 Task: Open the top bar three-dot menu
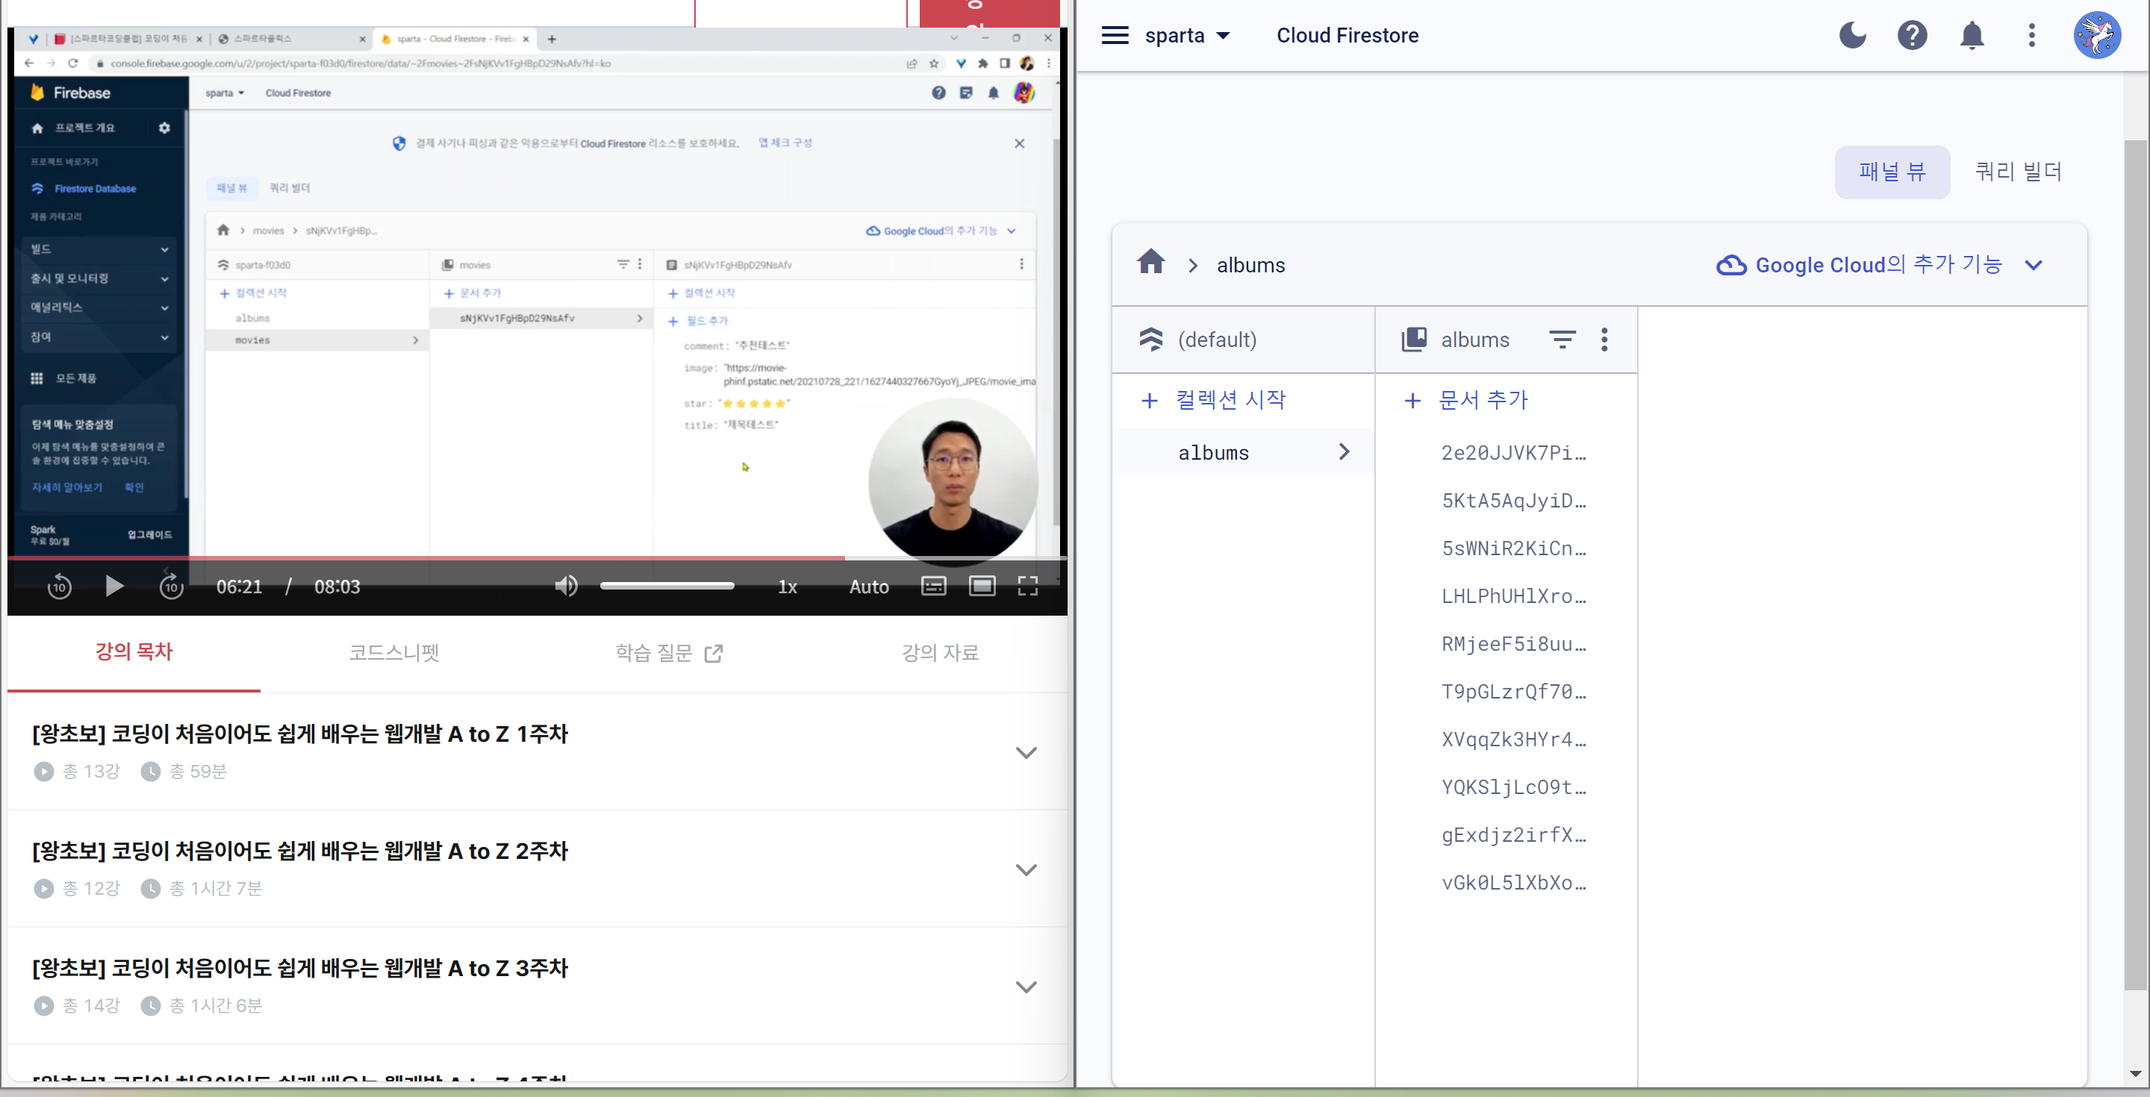point(2031,35)
